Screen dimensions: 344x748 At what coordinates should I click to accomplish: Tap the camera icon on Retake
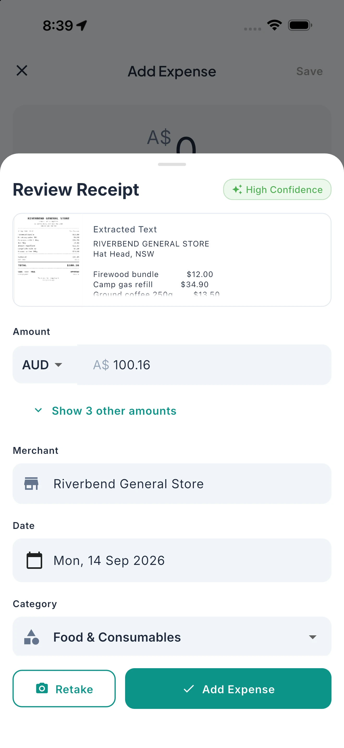tap(42, 688)
